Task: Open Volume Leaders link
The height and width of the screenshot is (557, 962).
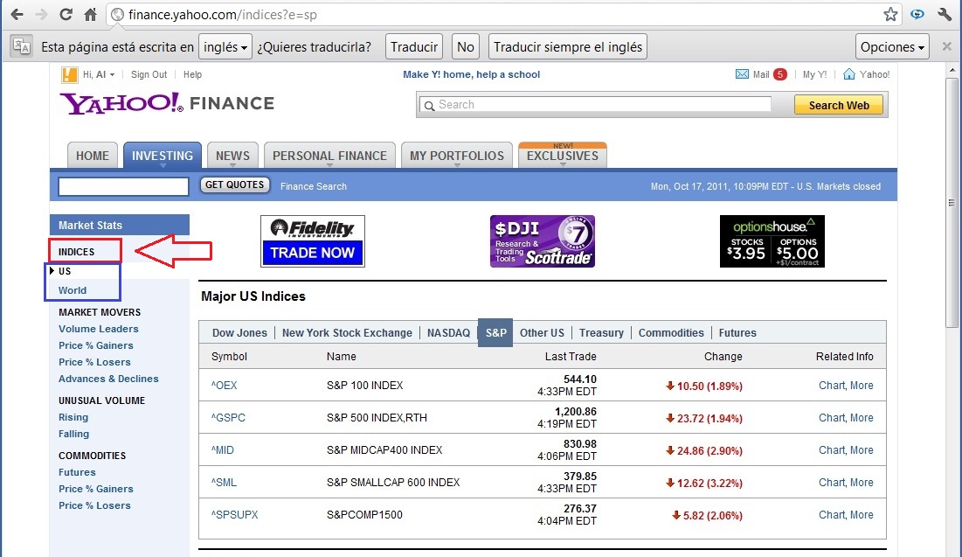Action: pos(98,329)
